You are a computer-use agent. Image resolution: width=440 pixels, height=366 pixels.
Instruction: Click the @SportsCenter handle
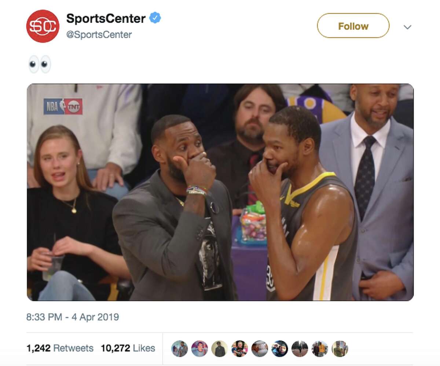click(99, 35)
